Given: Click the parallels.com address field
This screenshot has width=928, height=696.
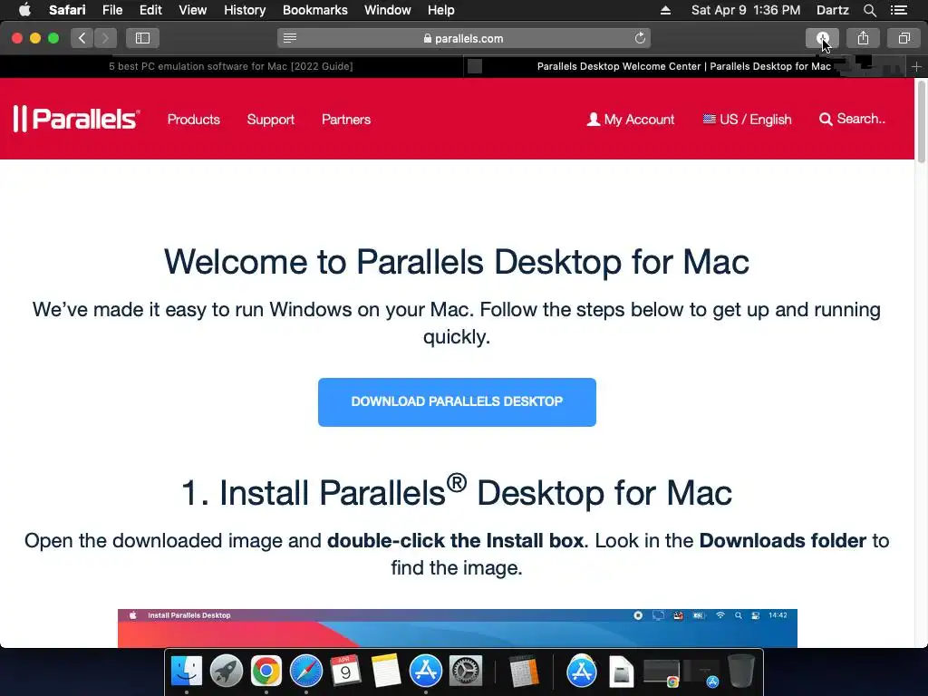Looking at the screenshot, I should 463,38.
